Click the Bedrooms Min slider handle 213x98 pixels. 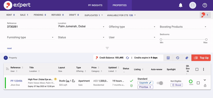[161, 40]
